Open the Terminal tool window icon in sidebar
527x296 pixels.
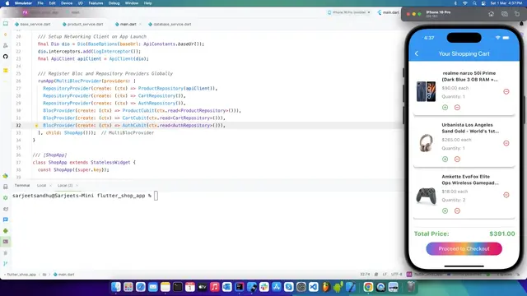(6, 242)
